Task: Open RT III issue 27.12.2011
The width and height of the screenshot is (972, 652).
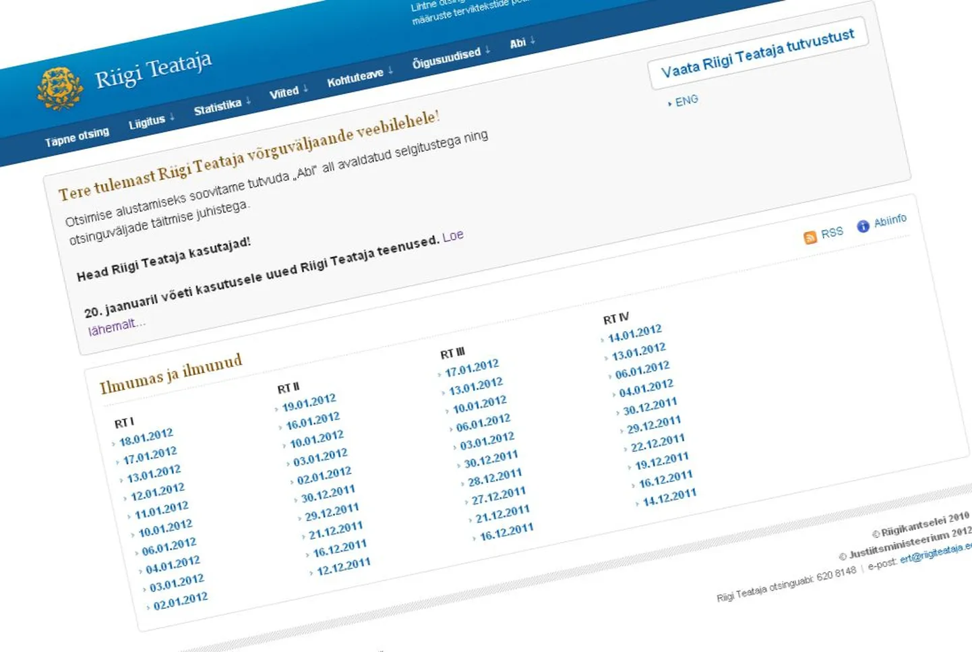Action: pos(499,496)
